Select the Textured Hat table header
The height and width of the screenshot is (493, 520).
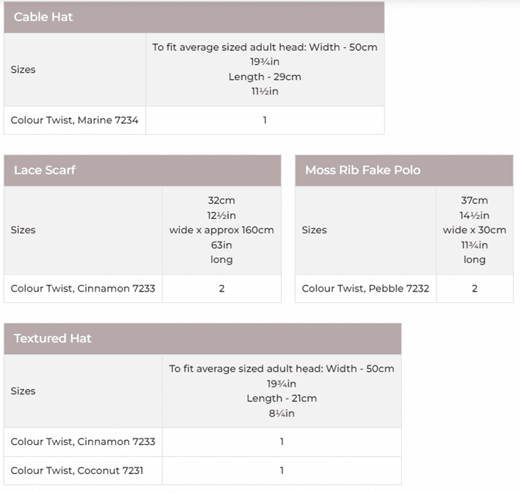pos(53,338)
